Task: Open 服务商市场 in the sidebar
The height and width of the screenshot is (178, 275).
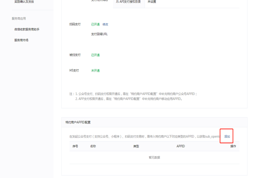Action: tap(21, 40)
